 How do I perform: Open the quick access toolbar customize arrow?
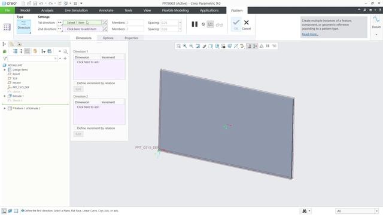pos(81,4)
